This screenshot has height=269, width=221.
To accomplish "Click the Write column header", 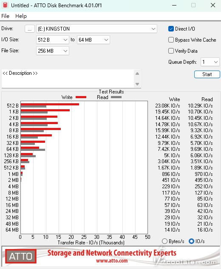I will point(175,99).
